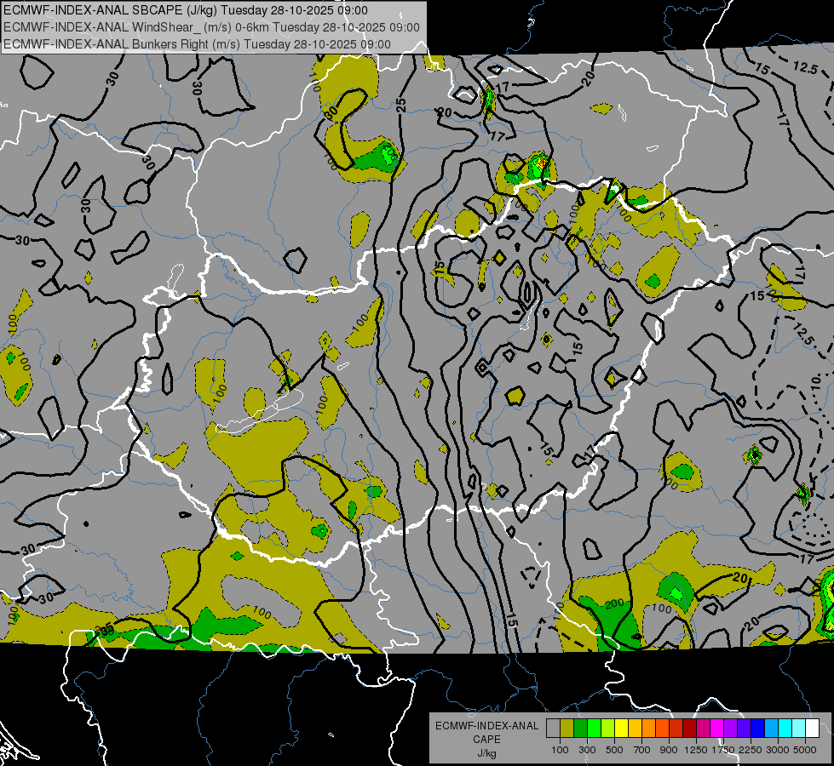Select the white swatch in CAPE legend
Image resolution: width=834 pixels, height=766 pixels.
tap(812, 729)
